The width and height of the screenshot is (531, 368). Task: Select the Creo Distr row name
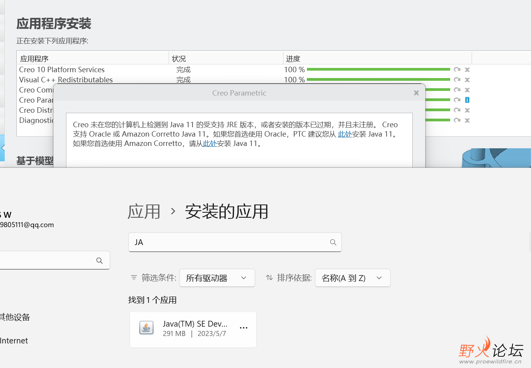pyautogui.click(x=36, y=110)
